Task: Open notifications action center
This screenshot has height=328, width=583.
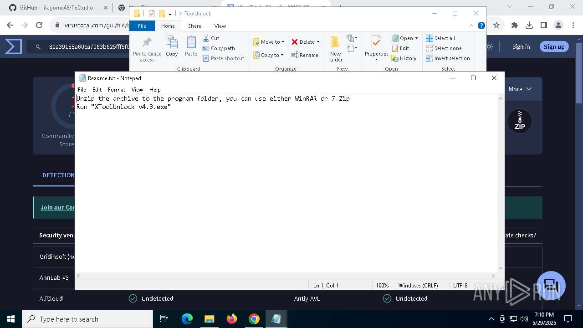Action: 568,319
